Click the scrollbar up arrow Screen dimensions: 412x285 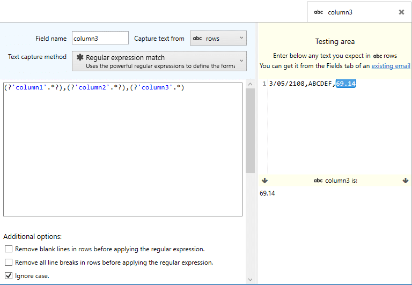(x=250, y=84)
